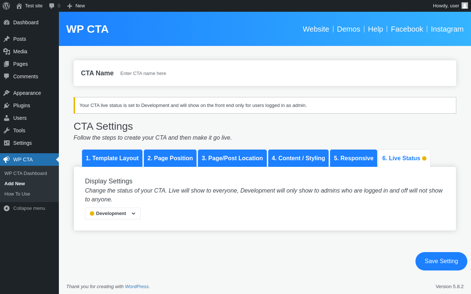This screenshot has width=471, height=294.
Task: Open the Howdy user account menu
Action: 450,6
